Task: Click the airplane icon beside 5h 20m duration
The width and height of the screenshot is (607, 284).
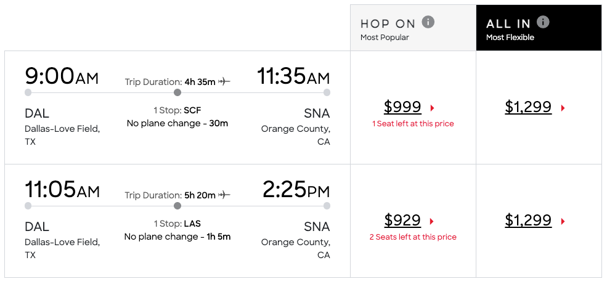Action: click(x=224, y=195)
